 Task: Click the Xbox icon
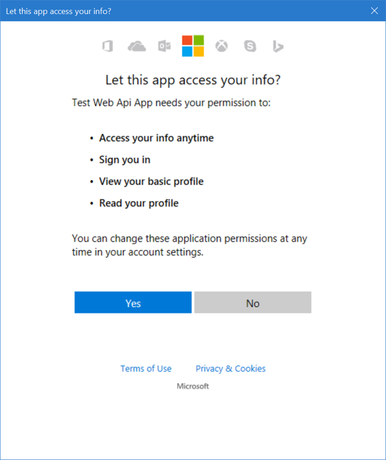click(x=221, y=46)
